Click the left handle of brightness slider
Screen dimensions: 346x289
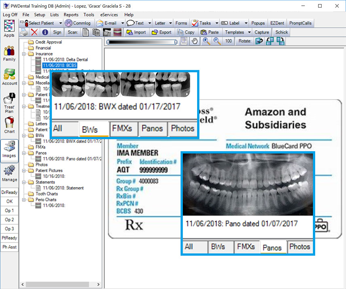point(108,42)
